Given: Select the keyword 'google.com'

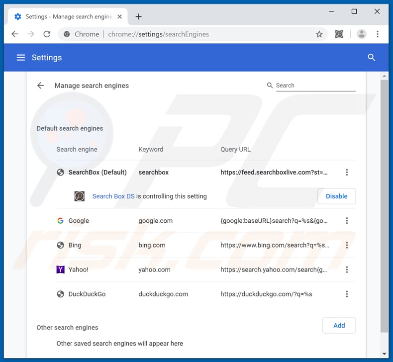Looking at the screenshot, I should [155, 221].
